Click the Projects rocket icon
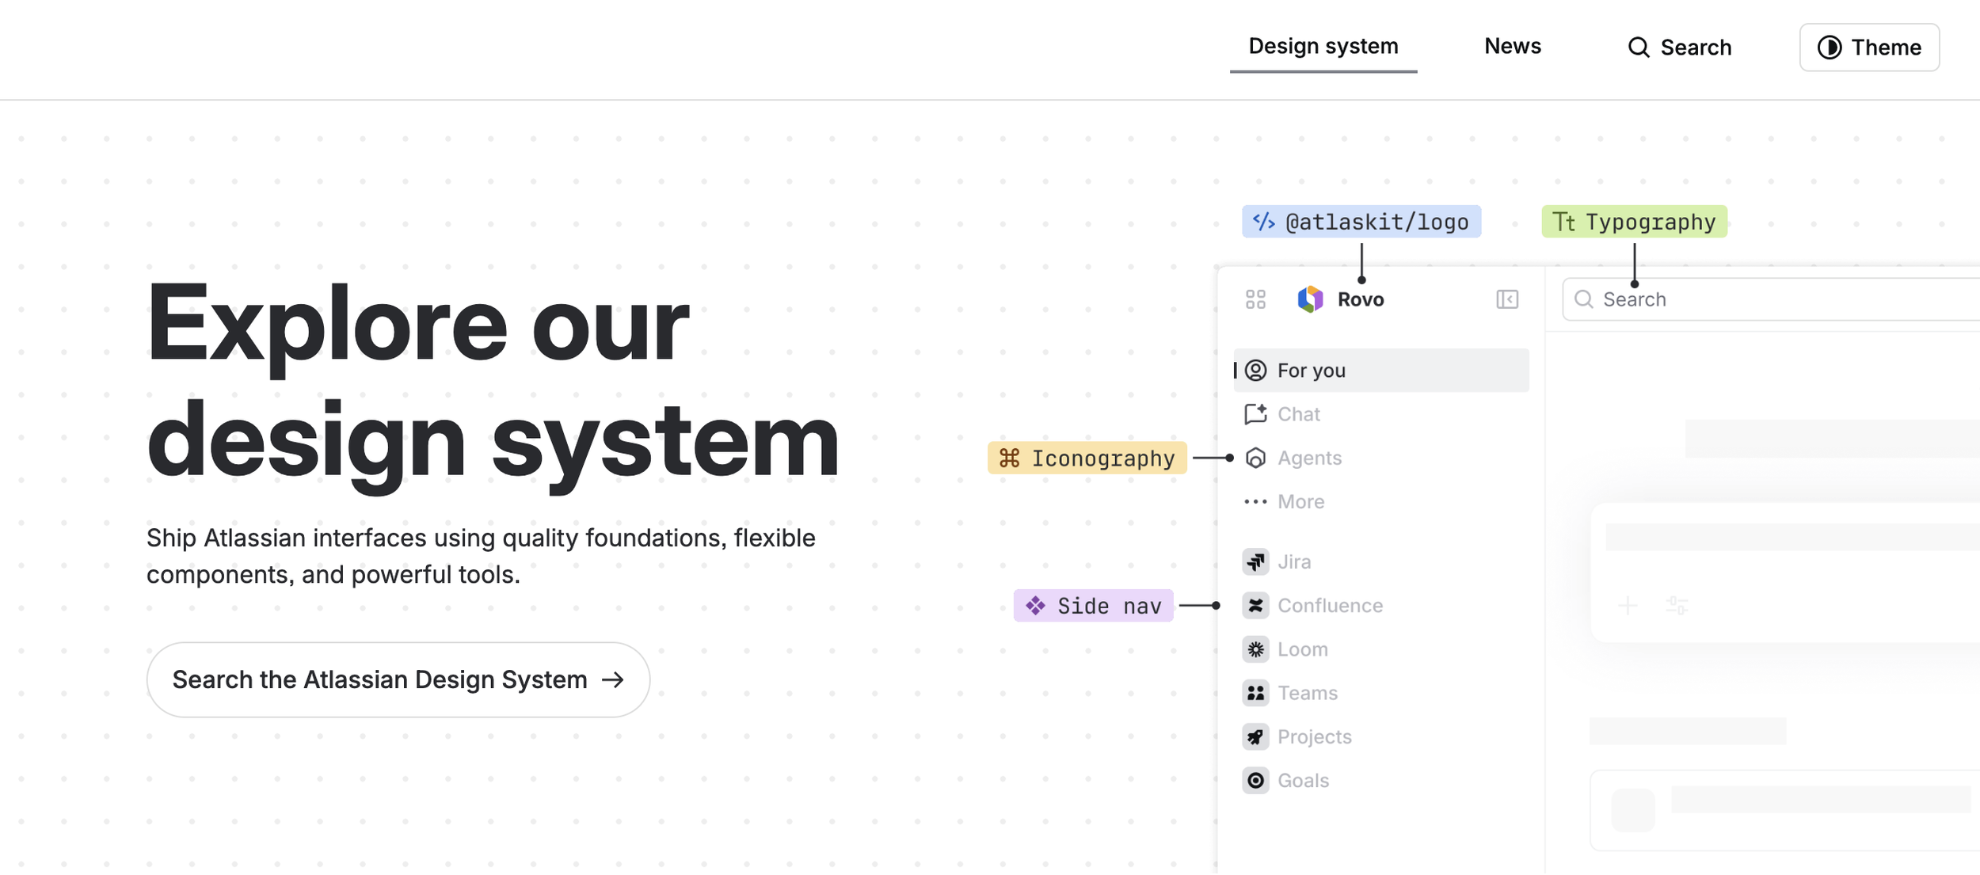Image resolution: width=1980 pixels, height=875 pixels. (1255, 737)
